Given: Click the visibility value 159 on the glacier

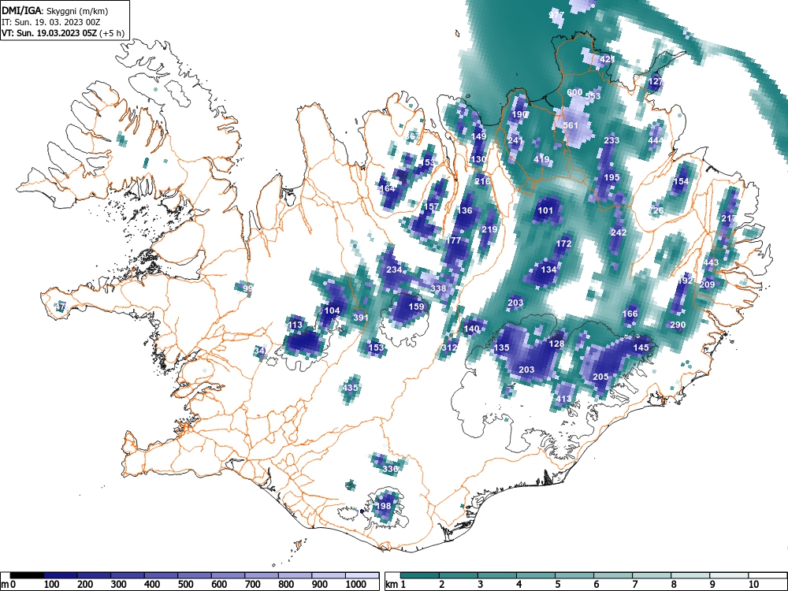Looking at the screenshot, I should coord(416,307).
